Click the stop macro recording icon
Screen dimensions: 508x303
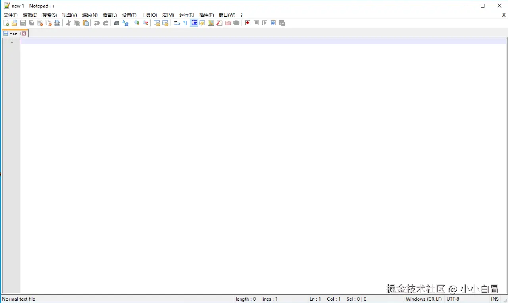click(256, 23)
